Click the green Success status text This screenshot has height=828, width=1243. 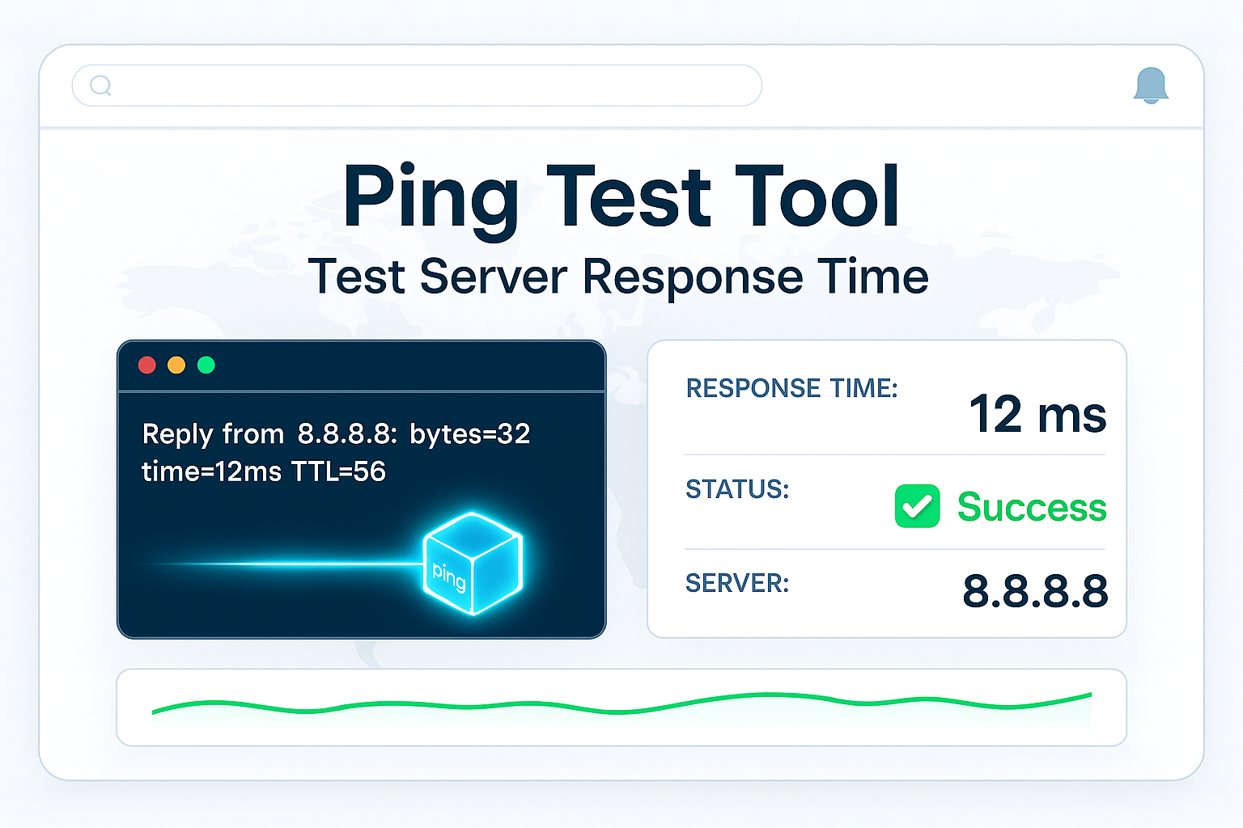click(1031, 508)
